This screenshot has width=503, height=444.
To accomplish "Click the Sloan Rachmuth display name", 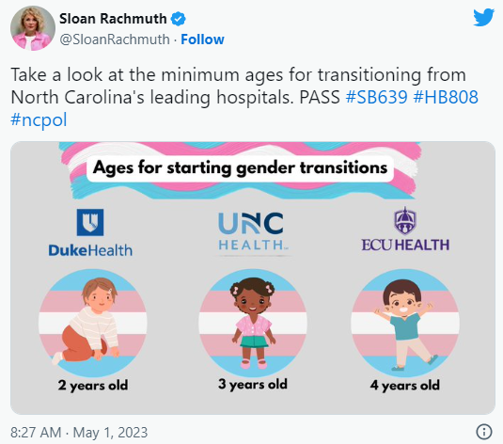I will (x=113, y=19).
